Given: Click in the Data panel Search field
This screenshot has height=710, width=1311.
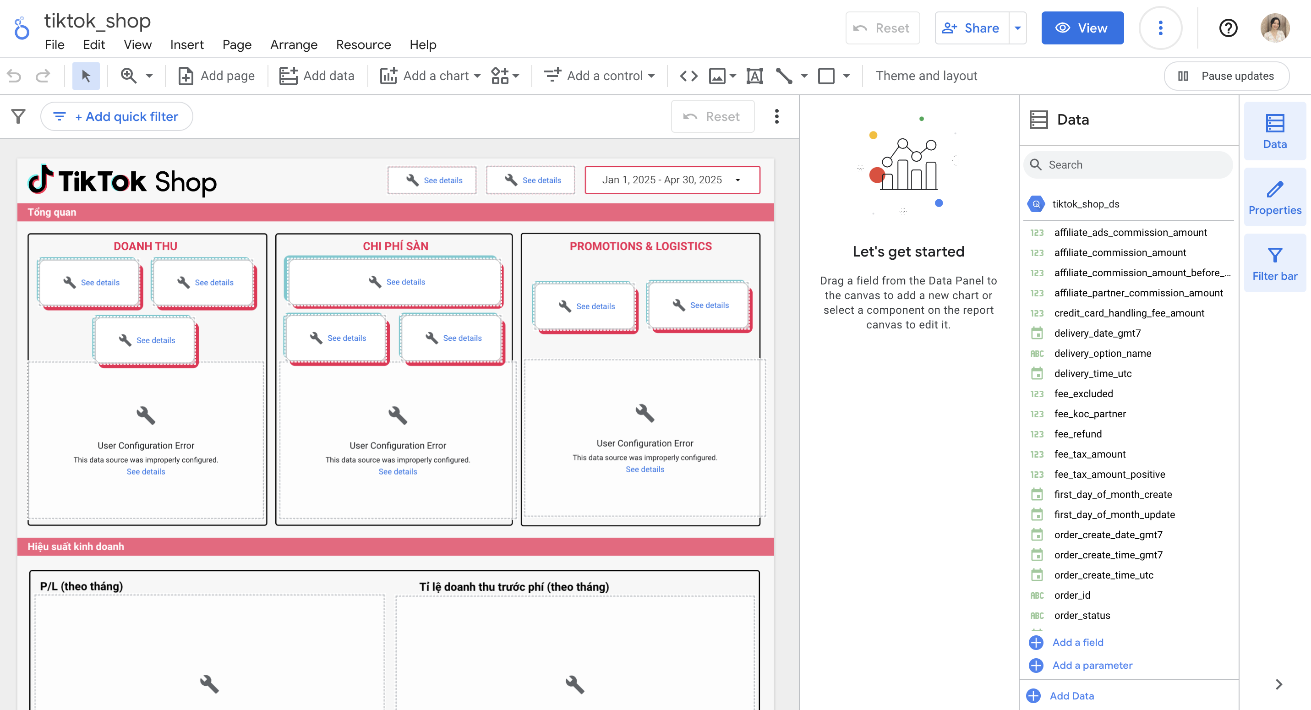Looking at the screenshot, I should pos(1128,165).
